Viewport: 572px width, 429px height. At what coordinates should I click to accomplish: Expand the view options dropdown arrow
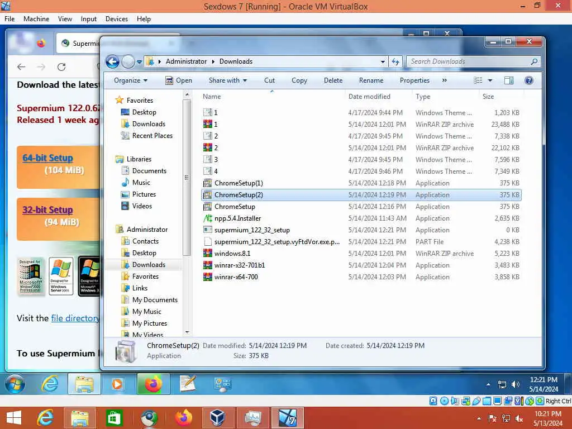click(x=490, y=80)
